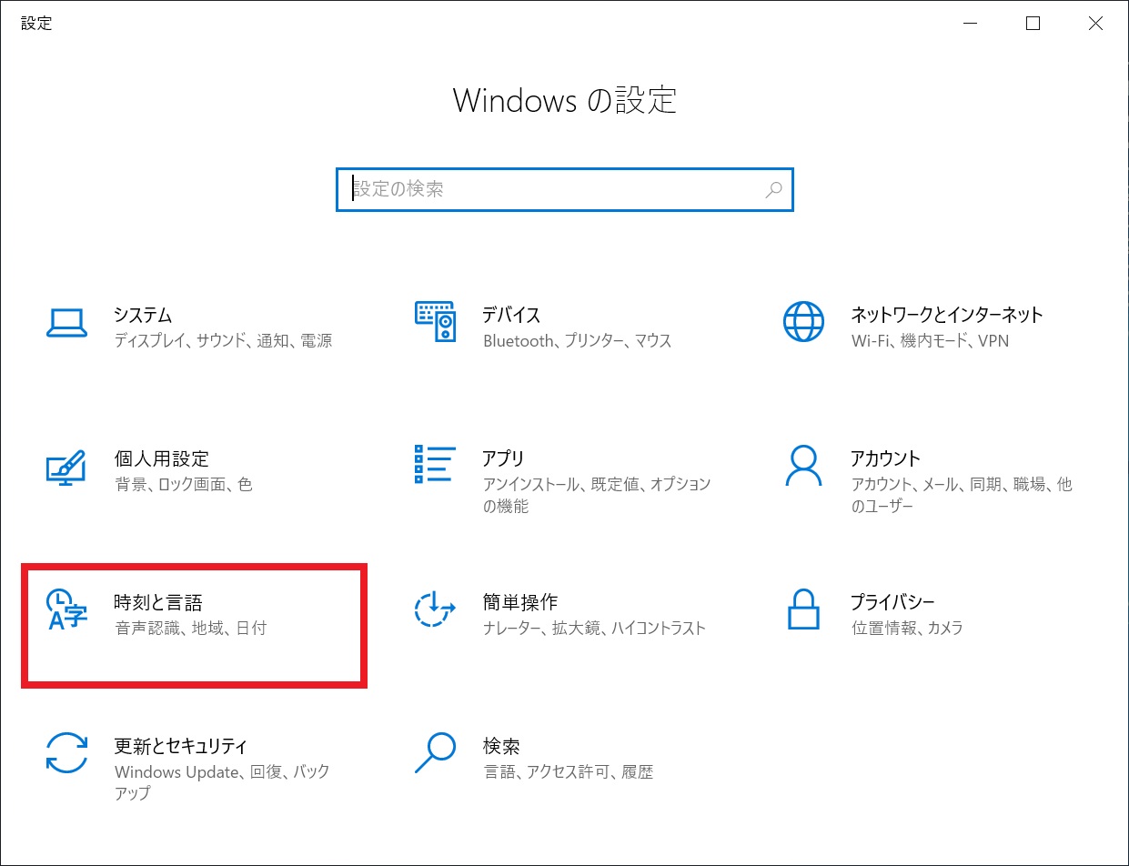Open the 検索 category title
Screen dimensions: 1129x866
click(x=501, y=746)
